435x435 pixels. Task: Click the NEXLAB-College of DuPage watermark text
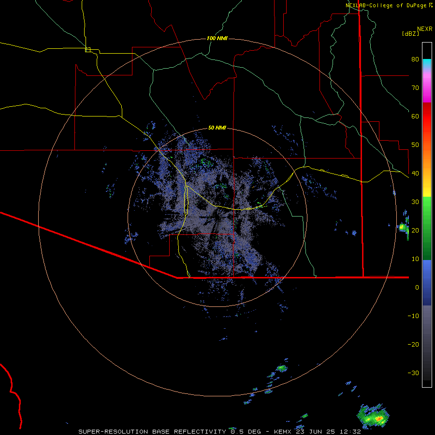pos(386,5)
